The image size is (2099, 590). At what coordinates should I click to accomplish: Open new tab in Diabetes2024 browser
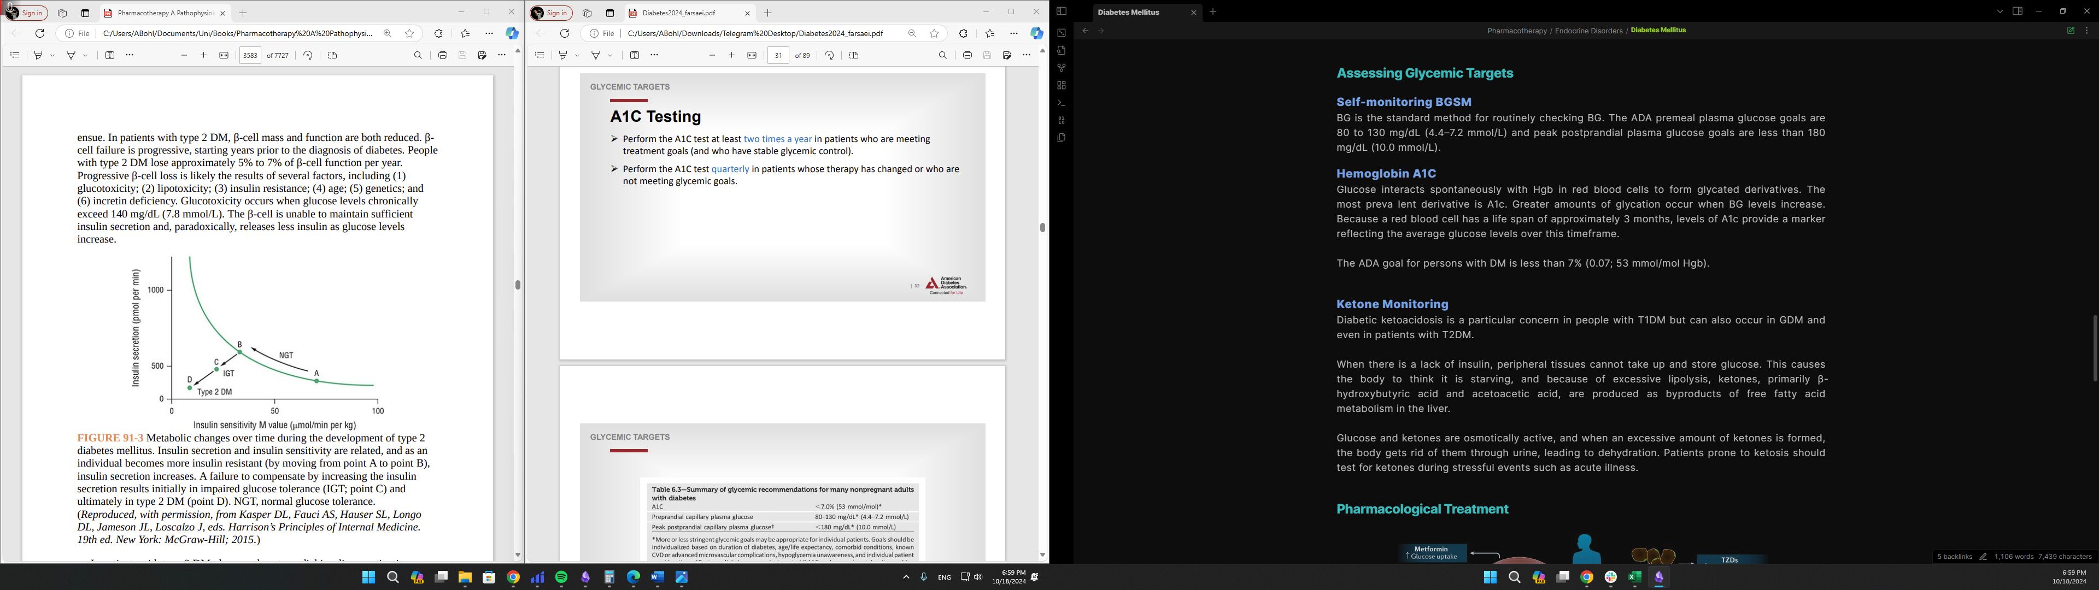[767, 13]
